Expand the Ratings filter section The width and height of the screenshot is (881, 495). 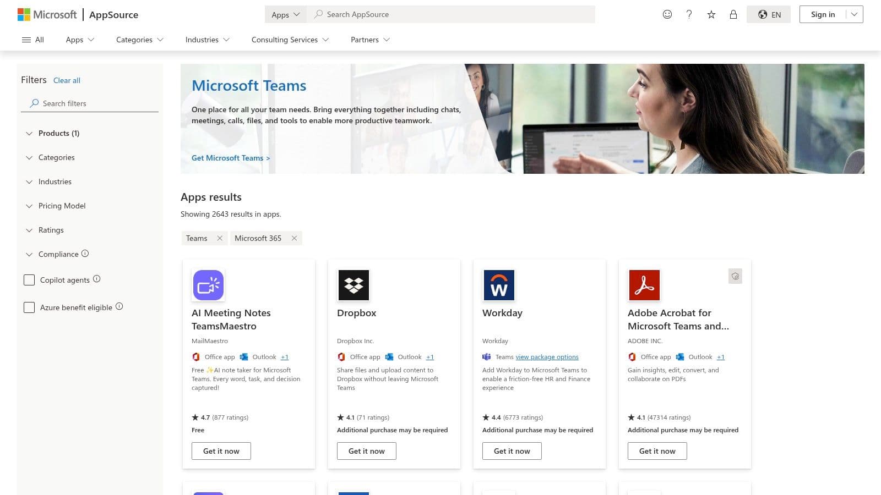click(51, 230)
